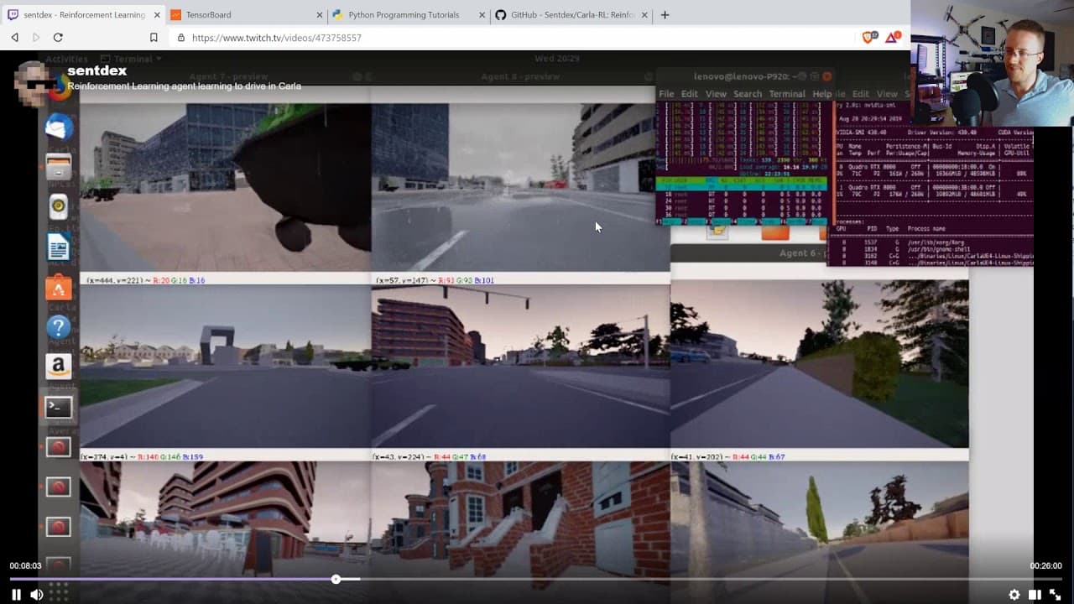The image size is (1074, 604).
Task: Bookmark this page with the bookmark icon
Action: pyautogui.click(x=154, y=38)
